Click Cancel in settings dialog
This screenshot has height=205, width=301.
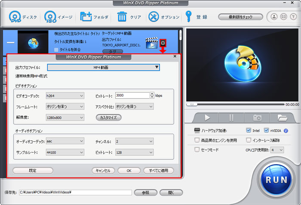103,171
